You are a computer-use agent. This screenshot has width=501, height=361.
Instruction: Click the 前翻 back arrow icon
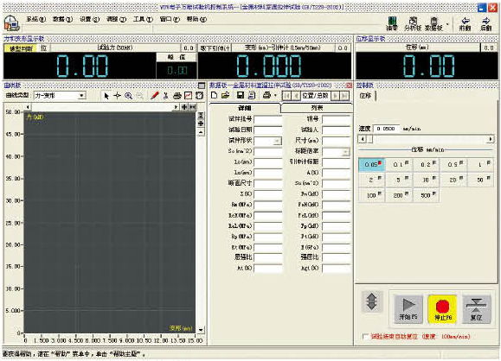(466, 24)
